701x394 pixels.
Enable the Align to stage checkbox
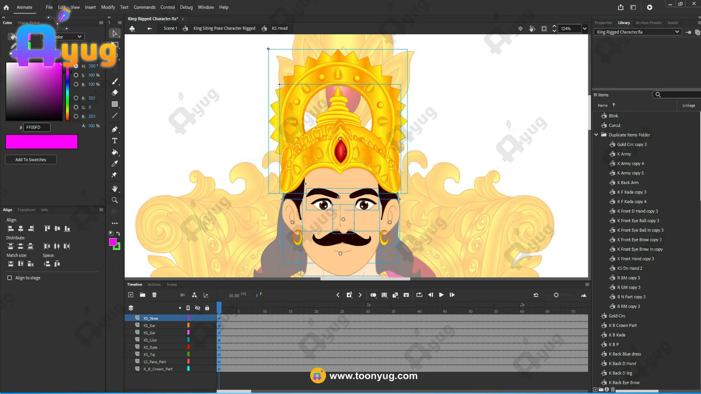9,278
